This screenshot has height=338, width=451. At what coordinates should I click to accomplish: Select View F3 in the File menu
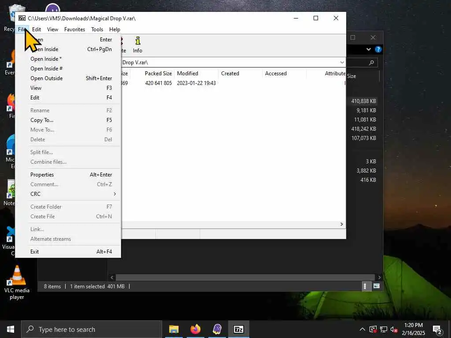pyautogui.click(x=68, y=88)
